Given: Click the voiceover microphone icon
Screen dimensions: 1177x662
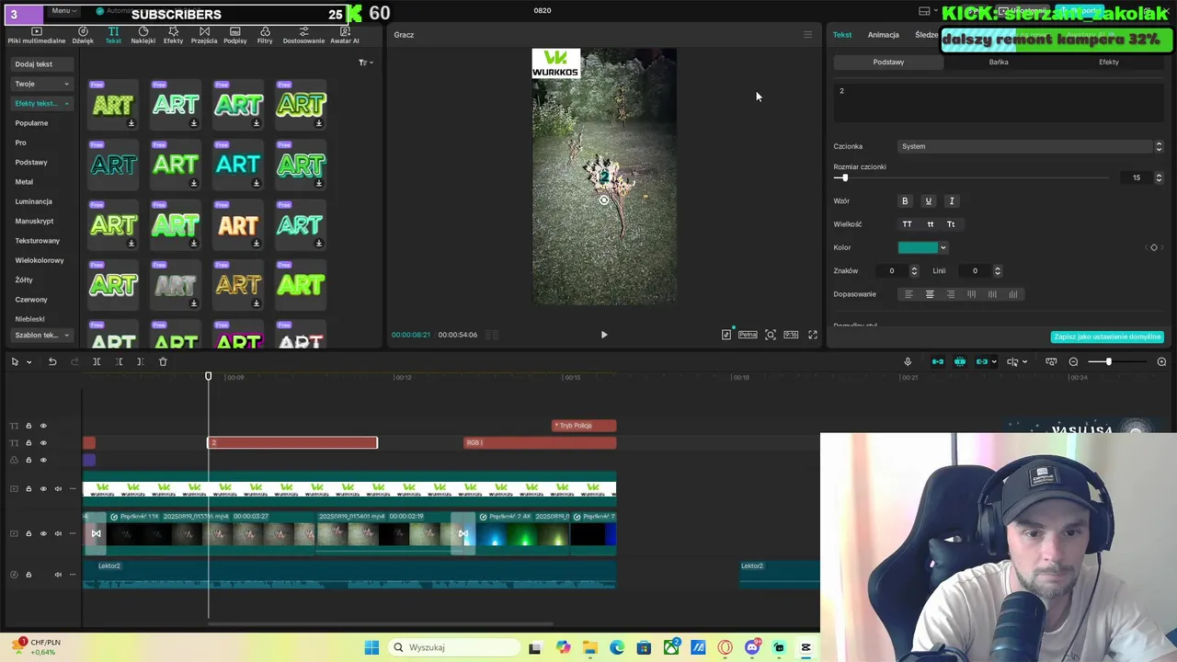Looking at the screenshot, I should tap(908, 361).
